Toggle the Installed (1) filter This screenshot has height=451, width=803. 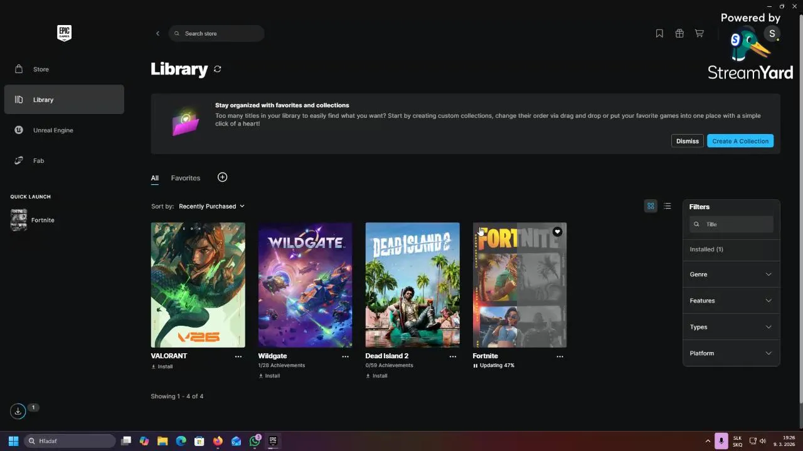[706, 249]
